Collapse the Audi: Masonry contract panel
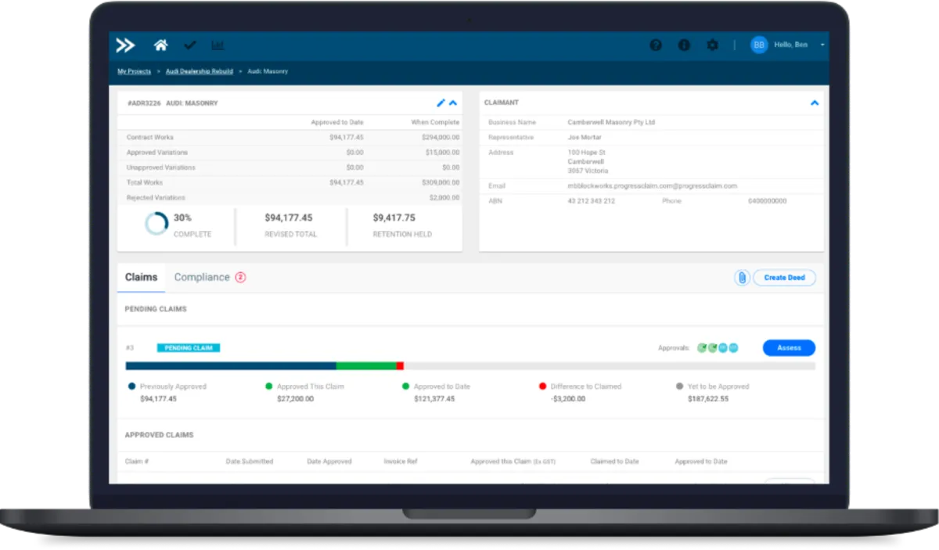 point(453,102)
